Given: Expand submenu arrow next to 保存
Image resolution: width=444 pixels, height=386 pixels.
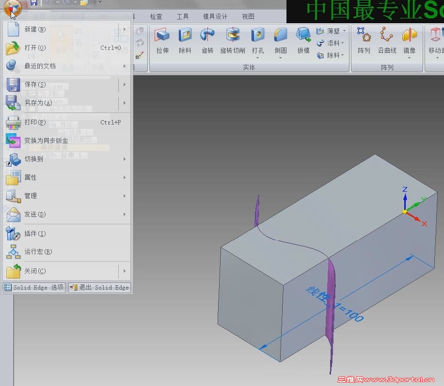Looking at the screenshot, I should tap(125, 85).
